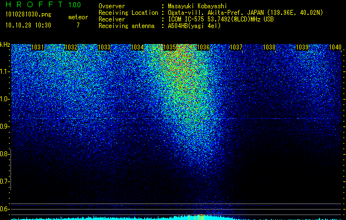Click the ICOM IC-575 receiver text
The height and width of the screenshot is (220, 346).
pos(221,19)
